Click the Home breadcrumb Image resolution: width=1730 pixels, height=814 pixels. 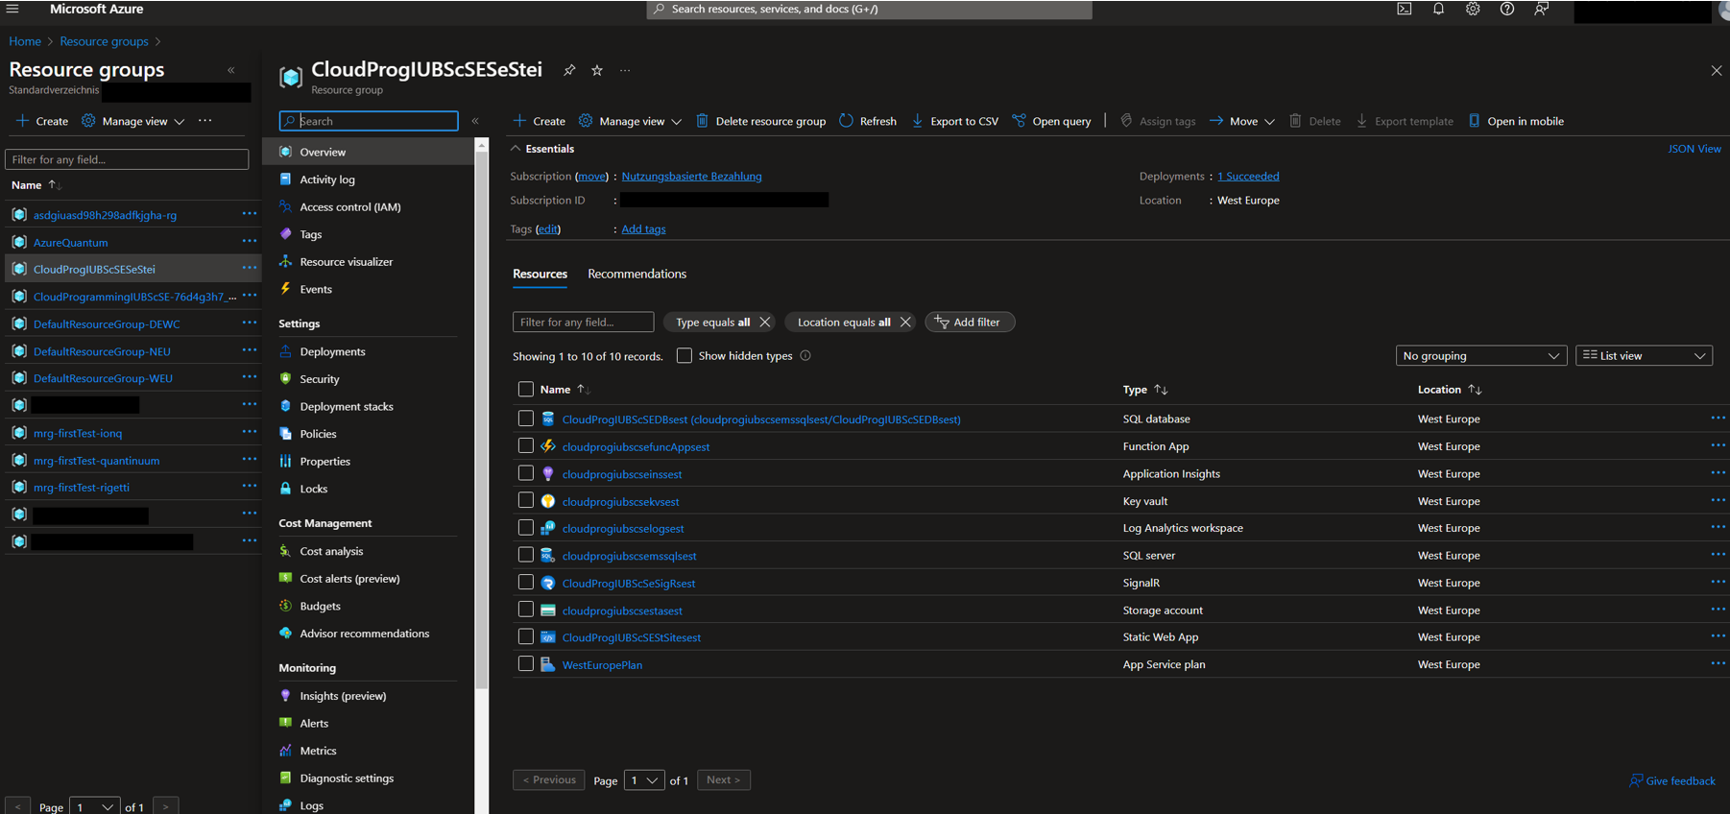[25, 41]
